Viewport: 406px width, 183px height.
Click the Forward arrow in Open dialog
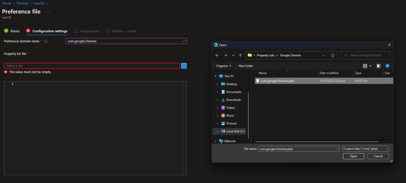tap(226, 55)
